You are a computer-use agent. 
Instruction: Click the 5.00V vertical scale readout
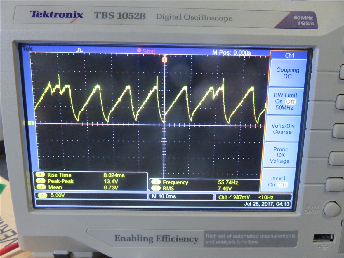(x=58, y=196)
